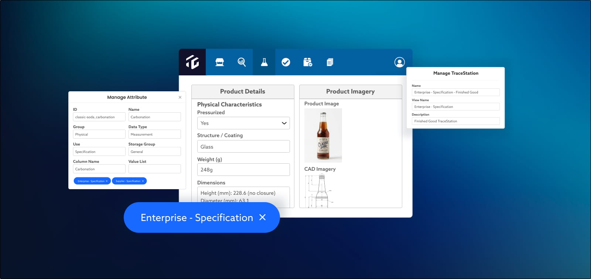Open the documents pages icon
This screenshot has width=591, height=279.
tap(330, 62)
